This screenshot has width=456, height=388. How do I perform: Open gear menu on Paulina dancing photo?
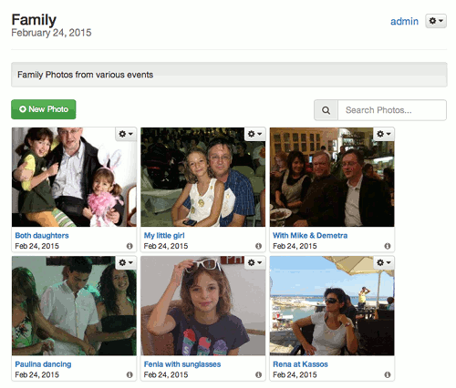tap(126, 262)
